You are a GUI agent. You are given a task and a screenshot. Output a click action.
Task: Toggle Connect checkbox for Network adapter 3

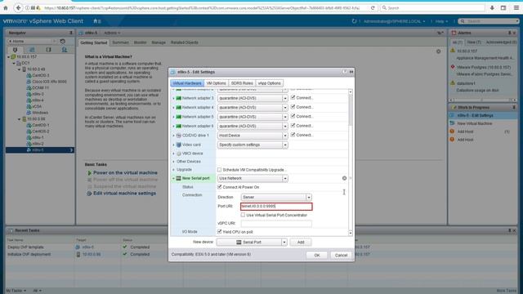[293, 97]
